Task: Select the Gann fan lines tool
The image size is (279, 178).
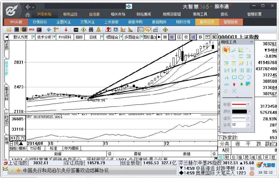Action: click(241, 50)
